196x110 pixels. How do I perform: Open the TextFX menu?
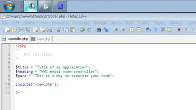[142, 23]
